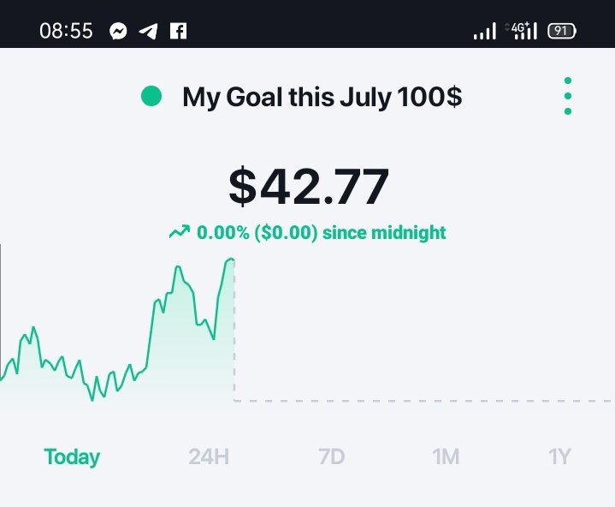Tap the Messenger notification icon
The width and height of the screenshot is (615, 507).
tap(118, 31)
